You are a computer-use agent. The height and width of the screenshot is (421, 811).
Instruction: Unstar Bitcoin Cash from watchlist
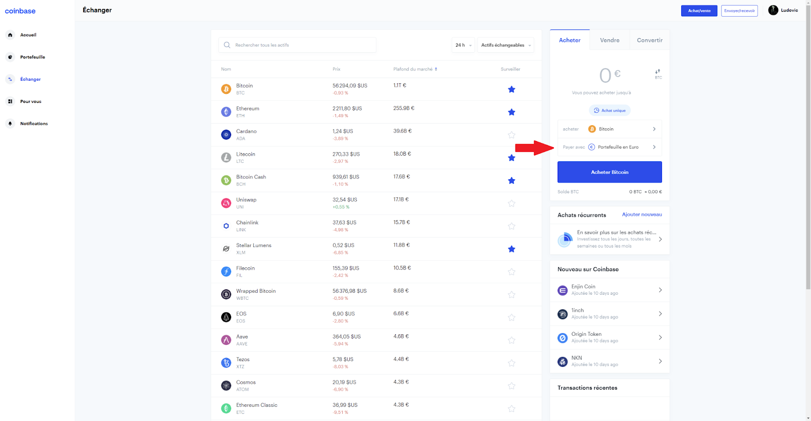[x=511, y=181]
